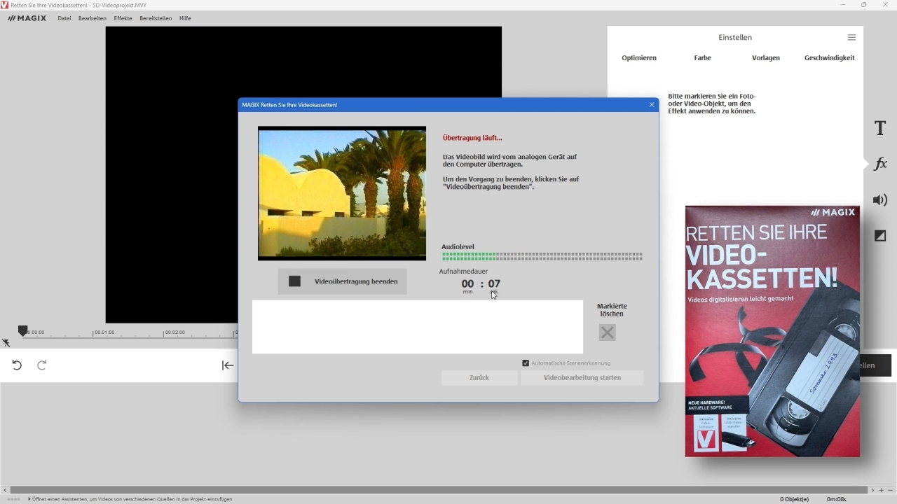The image size is (897, 504).
Task: Zoom in the timeline with the plus icon
Action: 882,490
